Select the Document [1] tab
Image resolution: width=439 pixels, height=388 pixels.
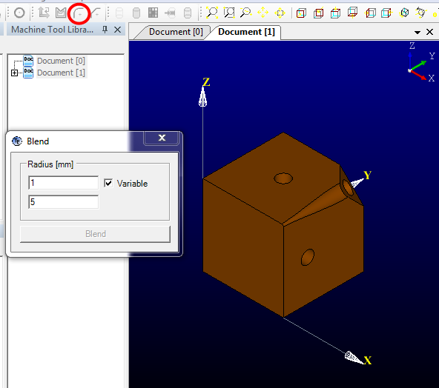pos(247,32)
